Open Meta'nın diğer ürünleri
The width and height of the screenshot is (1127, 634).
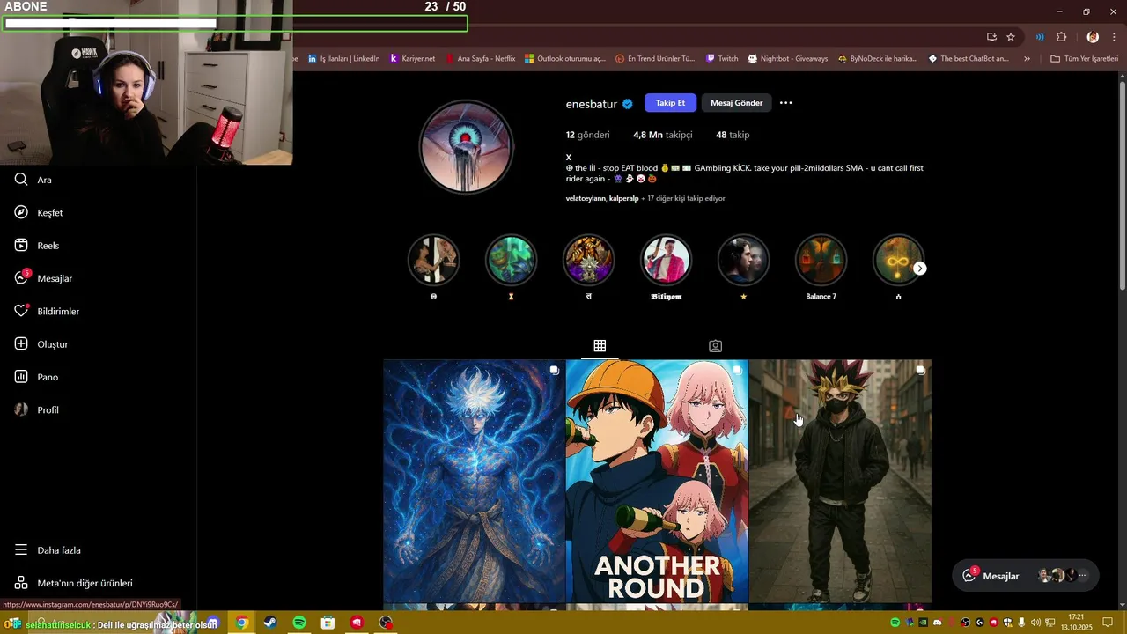tap(73, 583)
